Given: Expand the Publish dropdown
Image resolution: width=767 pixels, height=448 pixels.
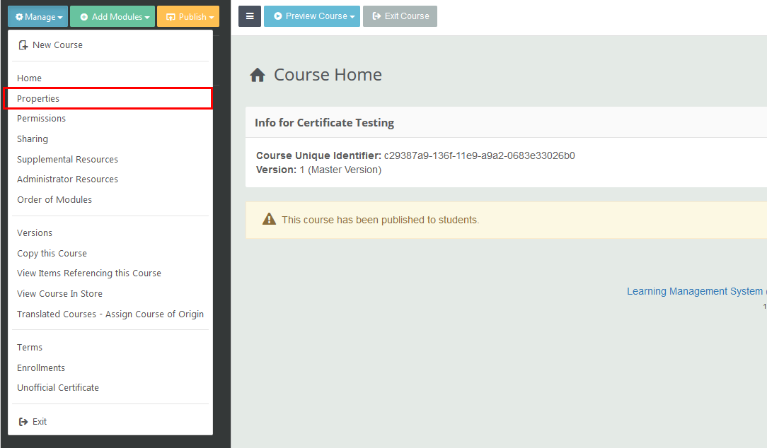Looking at the screenshot, I should 188,16.
